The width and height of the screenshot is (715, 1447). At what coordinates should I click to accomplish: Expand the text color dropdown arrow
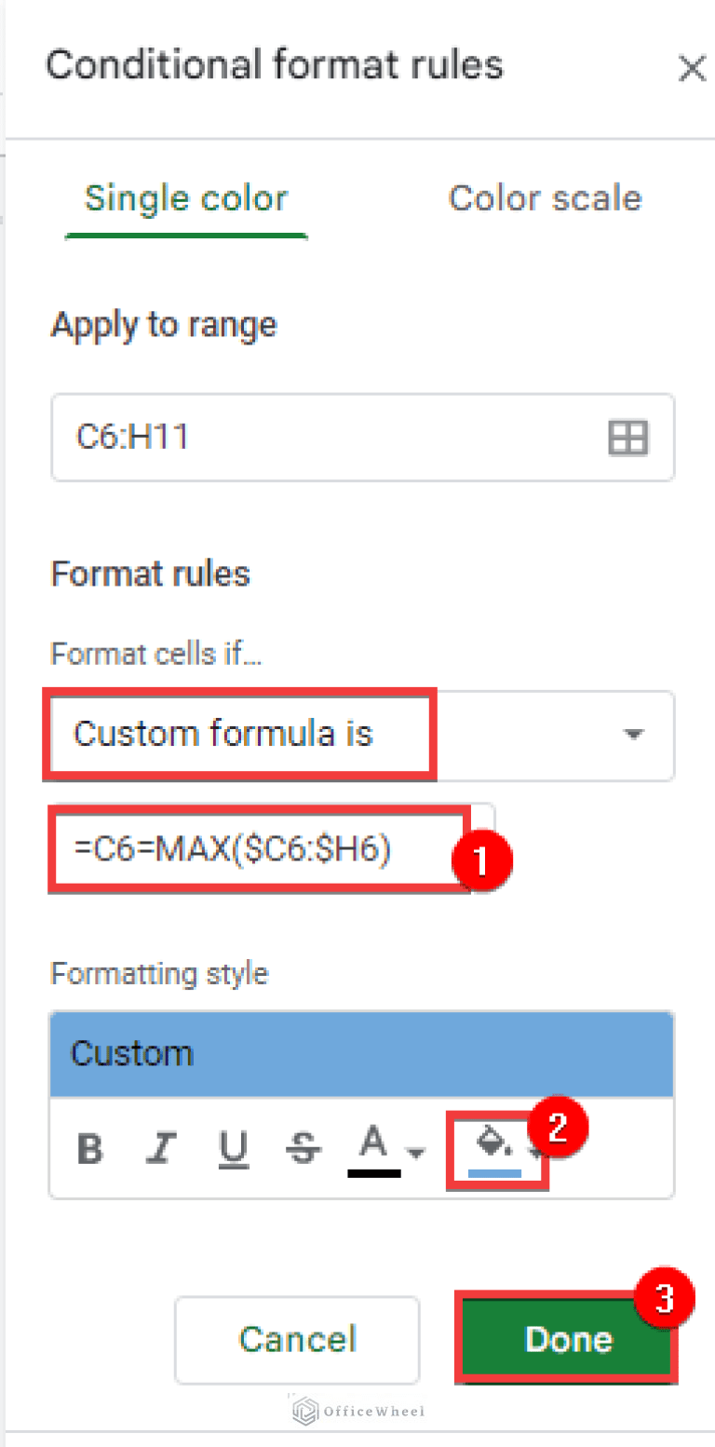tap(416, 1153)
